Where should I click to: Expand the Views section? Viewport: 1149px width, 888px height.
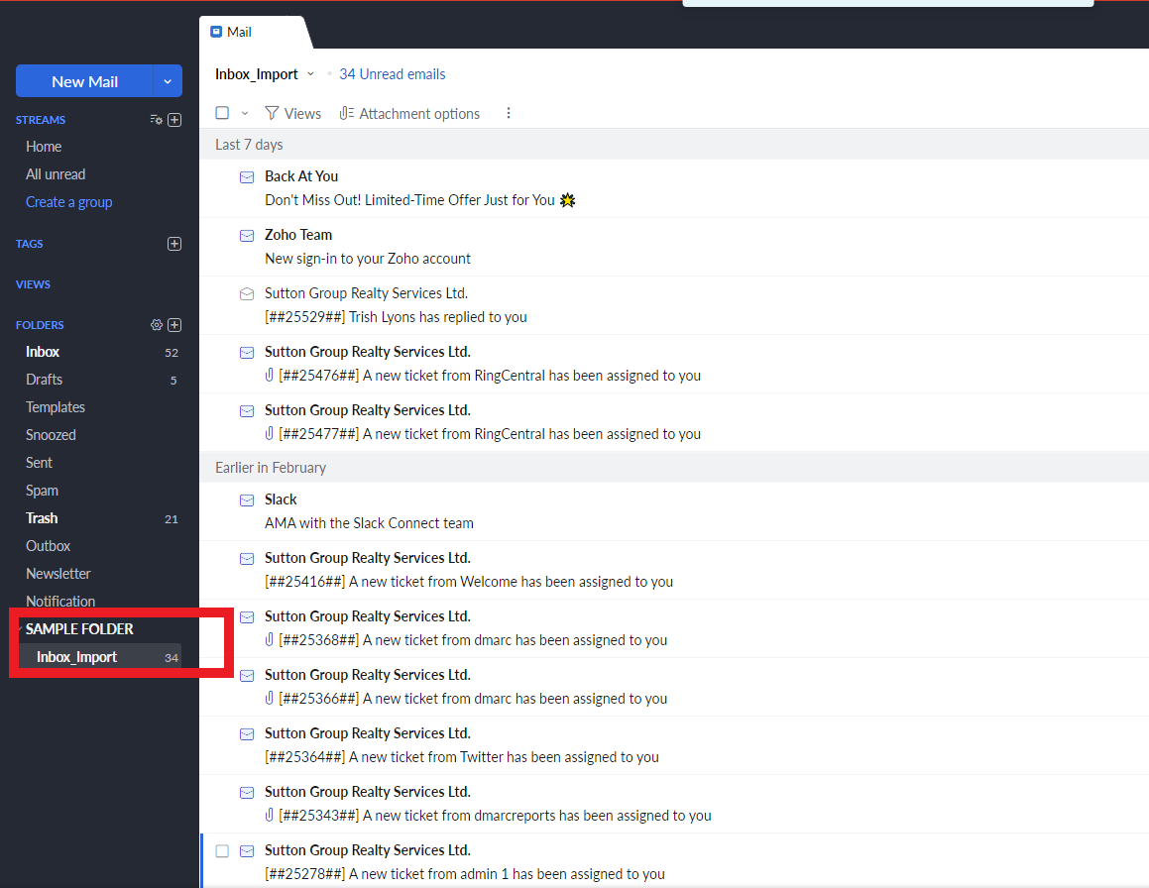point(33,284)
